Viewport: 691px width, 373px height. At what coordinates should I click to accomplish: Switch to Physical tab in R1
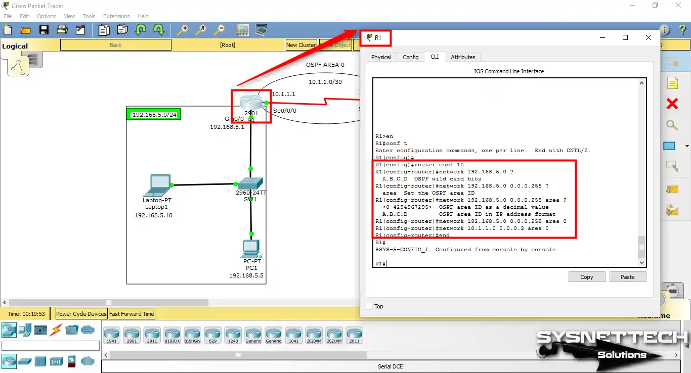tap(381, 57)
